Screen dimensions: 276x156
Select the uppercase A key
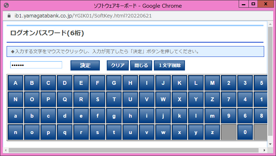[x=15, y=83]
